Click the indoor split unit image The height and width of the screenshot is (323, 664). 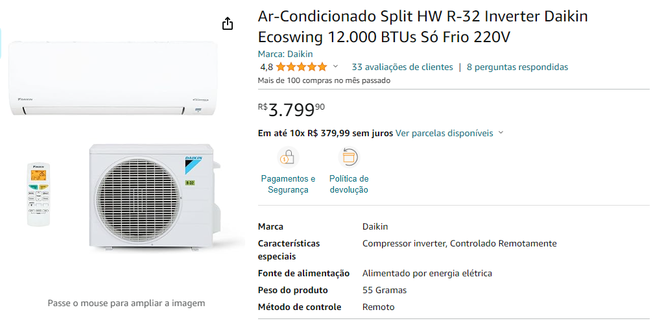[113, 78]
